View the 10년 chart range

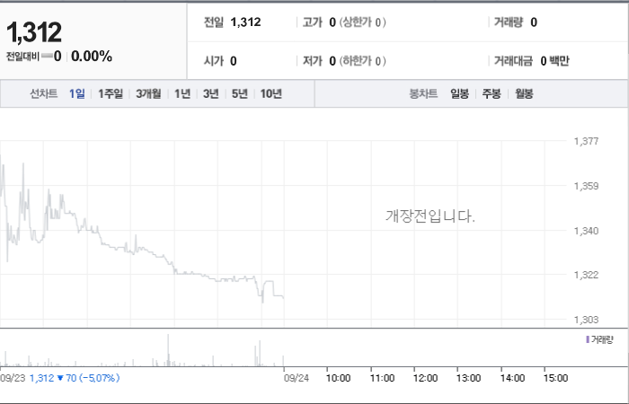[x=271, y=93]
